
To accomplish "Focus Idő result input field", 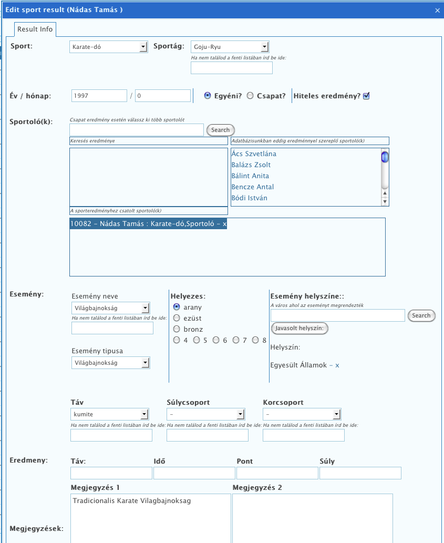I will click(194, 473).
